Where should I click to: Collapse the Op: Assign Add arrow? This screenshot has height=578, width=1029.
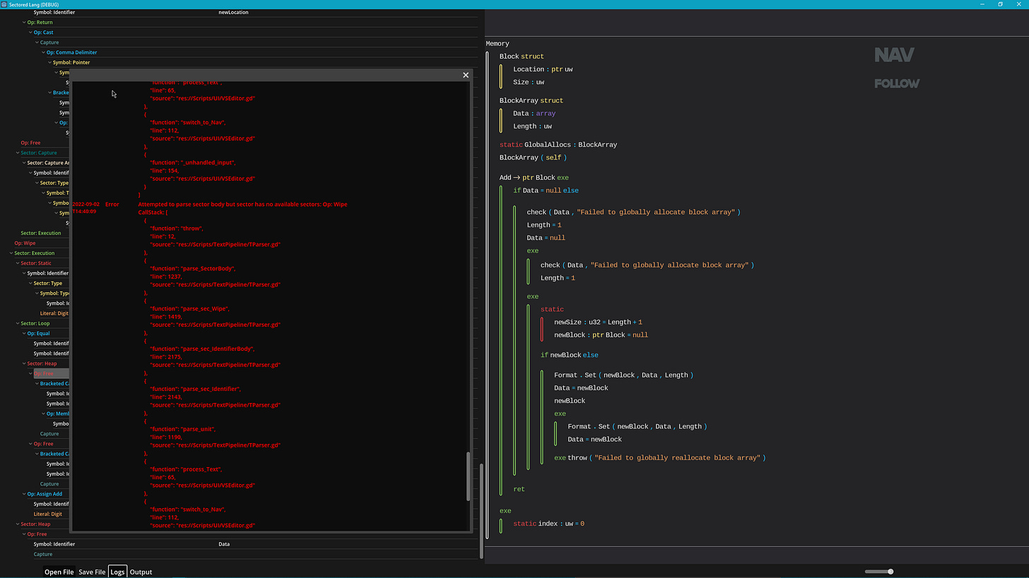click(24, 494)
